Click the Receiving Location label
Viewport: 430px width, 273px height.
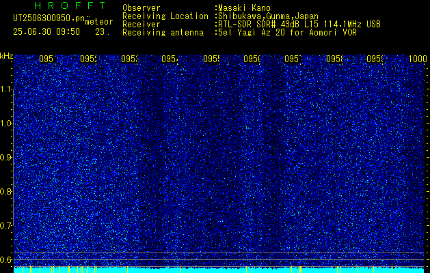(165, 16)
